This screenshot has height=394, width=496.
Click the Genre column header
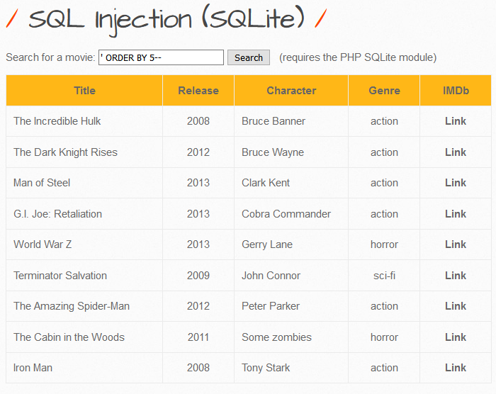point(384,91)
